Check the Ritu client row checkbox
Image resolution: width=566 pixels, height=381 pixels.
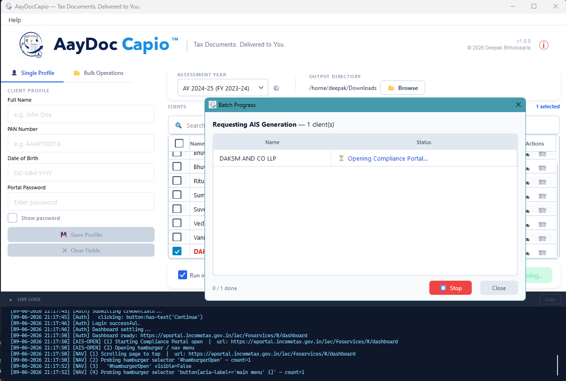[x=177, y=180]
